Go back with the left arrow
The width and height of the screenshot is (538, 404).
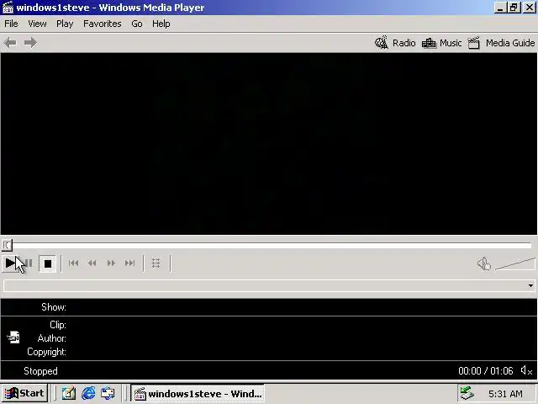[10, 43]
